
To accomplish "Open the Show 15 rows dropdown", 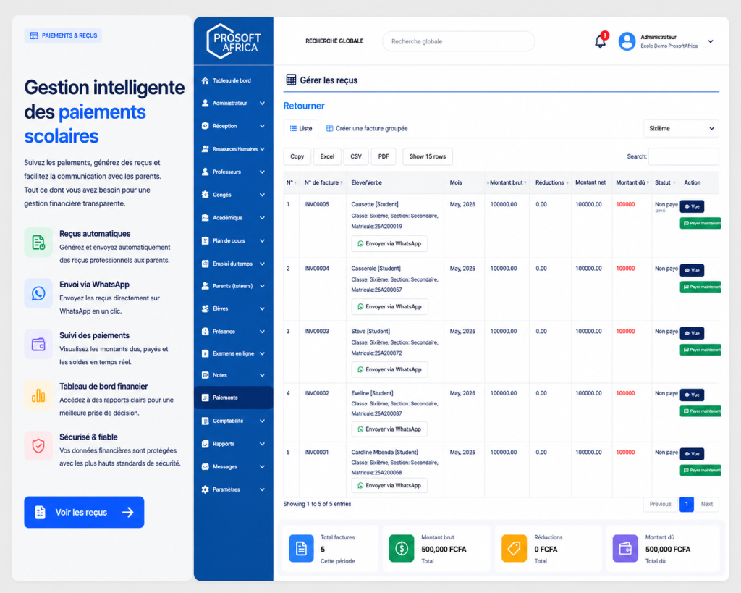I will click(427, 156).
